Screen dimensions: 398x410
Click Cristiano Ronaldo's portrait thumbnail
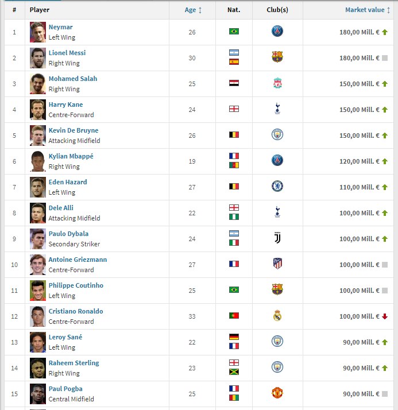pos(38,316)
